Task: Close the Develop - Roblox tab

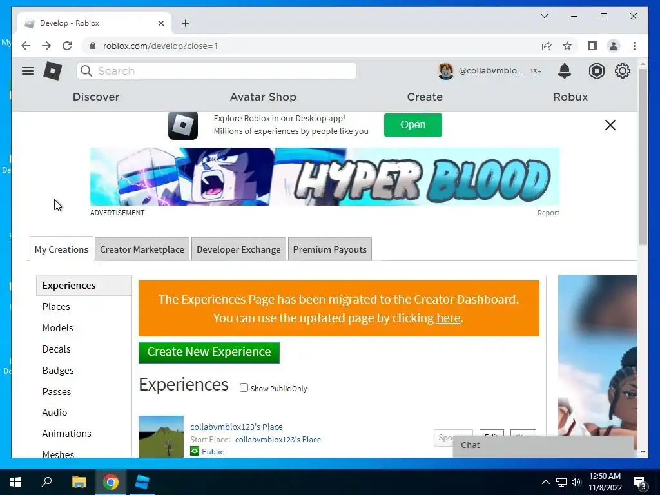Action: tap(161, 23)
